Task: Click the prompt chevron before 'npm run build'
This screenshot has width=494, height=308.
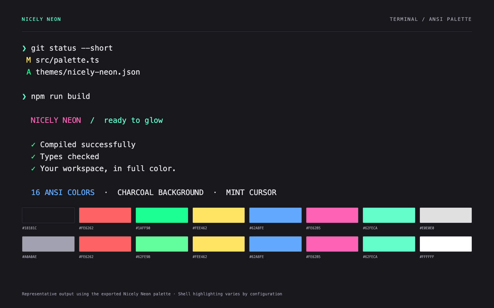Action: tap(24, 97)
